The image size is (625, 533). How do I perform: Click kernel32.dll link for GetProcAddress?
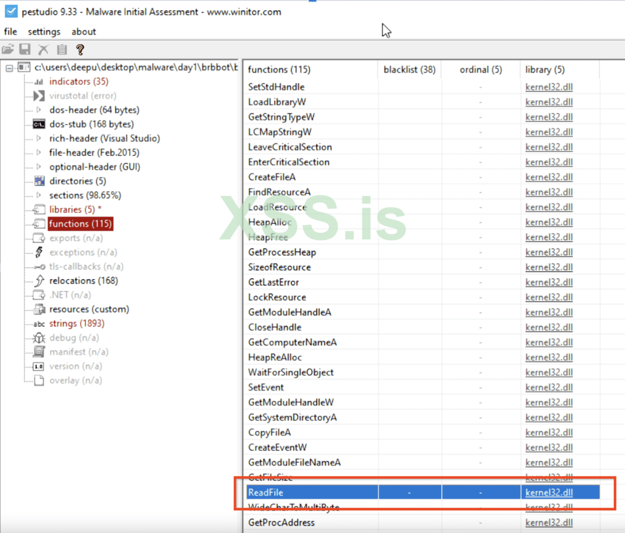click(x=549, y=522)
